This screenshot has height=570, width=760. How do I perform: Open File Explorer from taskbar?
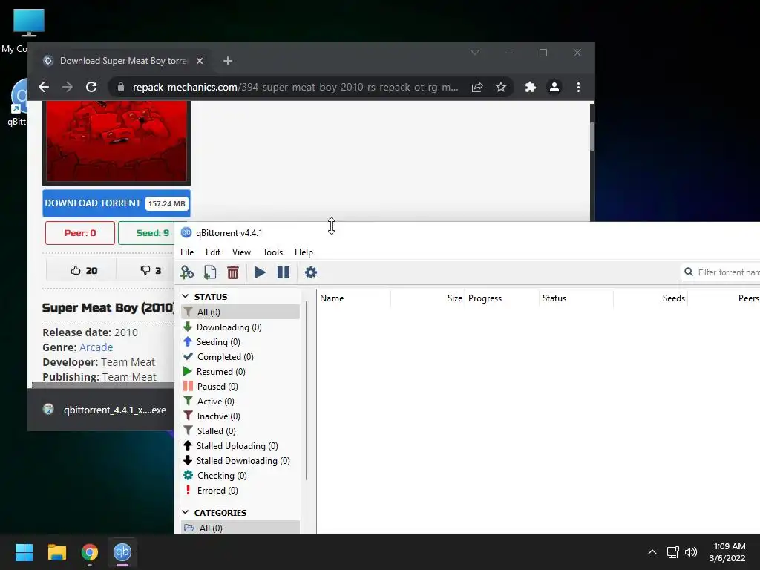pos(56,552)
